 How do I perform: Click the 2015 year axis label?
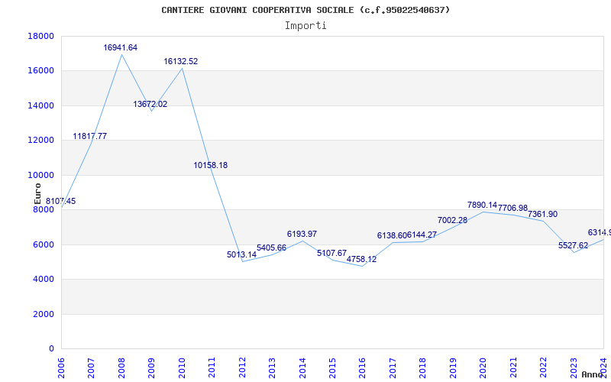coord(332,367)
